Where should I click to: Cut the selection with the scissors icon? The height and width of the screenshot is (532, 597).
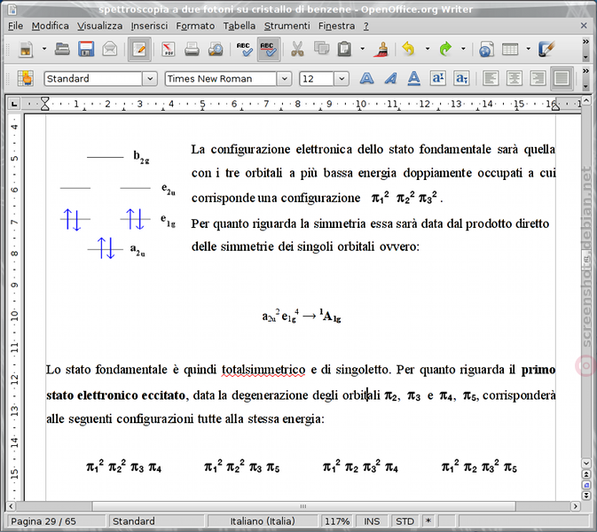[297, 49]
